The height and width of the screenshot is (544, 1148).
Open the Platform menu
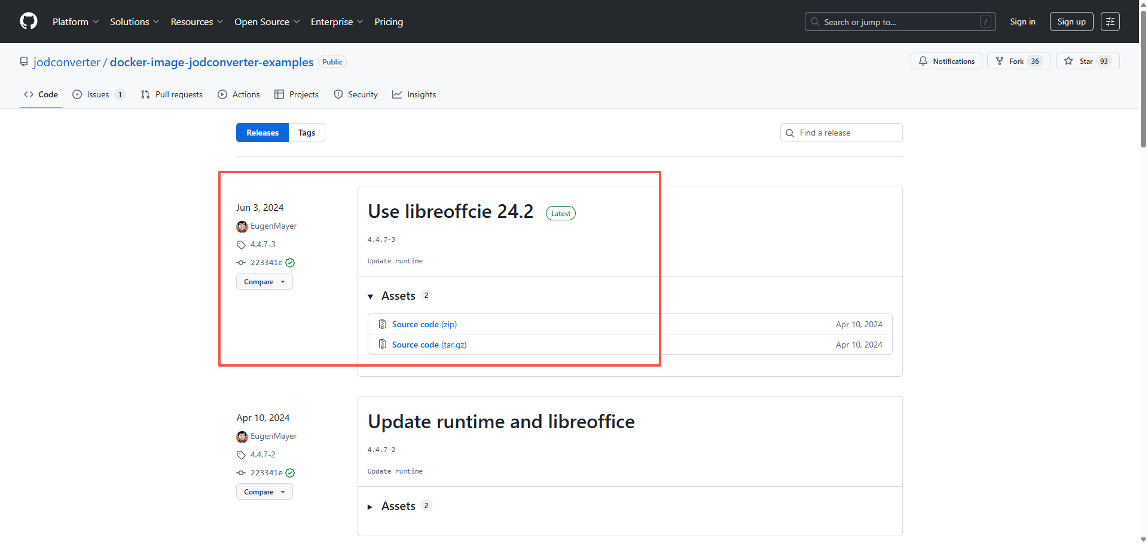click(x=75, y=21)
